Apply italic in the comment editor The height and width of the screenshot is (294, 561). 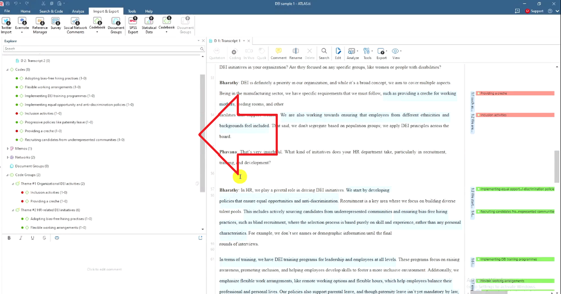21,238
